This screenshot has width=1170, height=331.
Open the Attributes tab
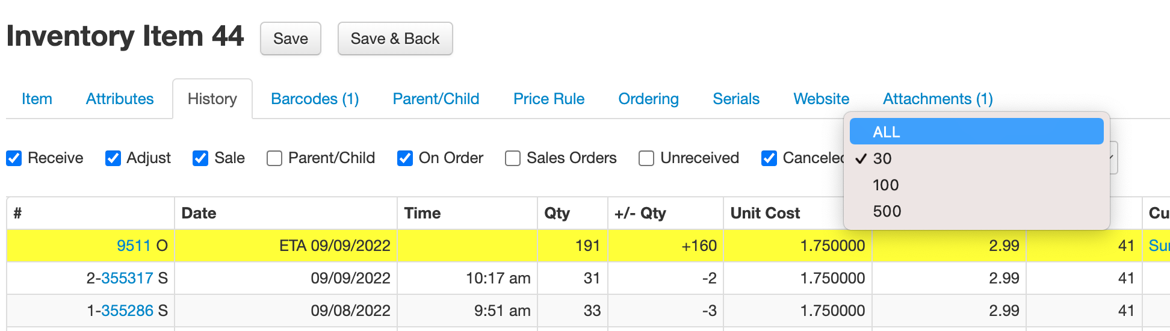120,99
